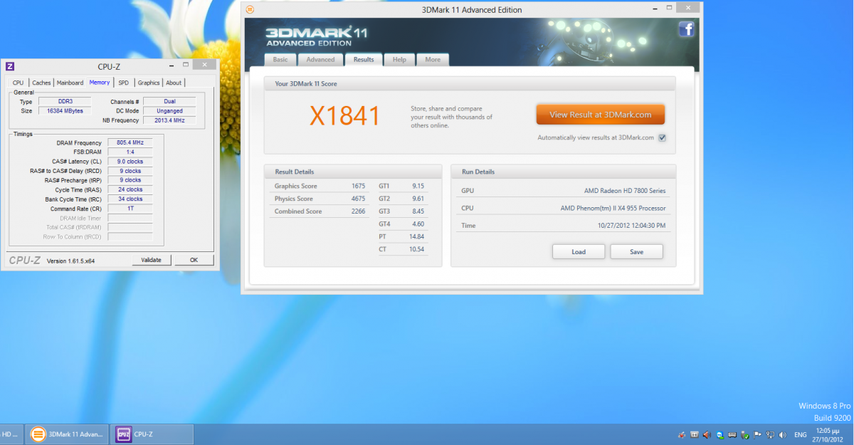Click the X1841 score text

click(344, 115)
